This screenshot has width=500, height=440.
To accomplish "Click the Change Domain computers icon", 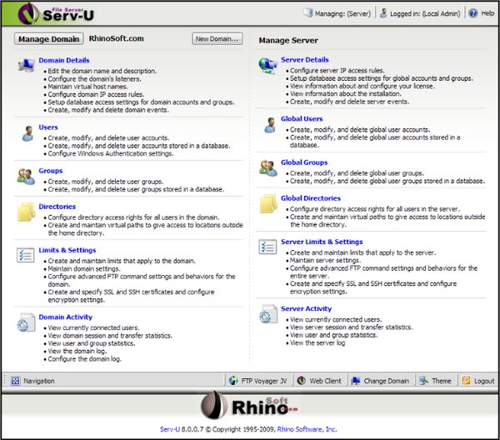I will coord(356,381).
